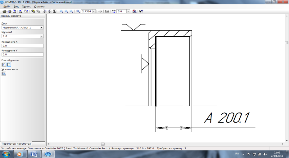Expand the cursor step dropdown 5.0
Image resolution: width=289 pixels, height=158 pixels.
(128, 11)
